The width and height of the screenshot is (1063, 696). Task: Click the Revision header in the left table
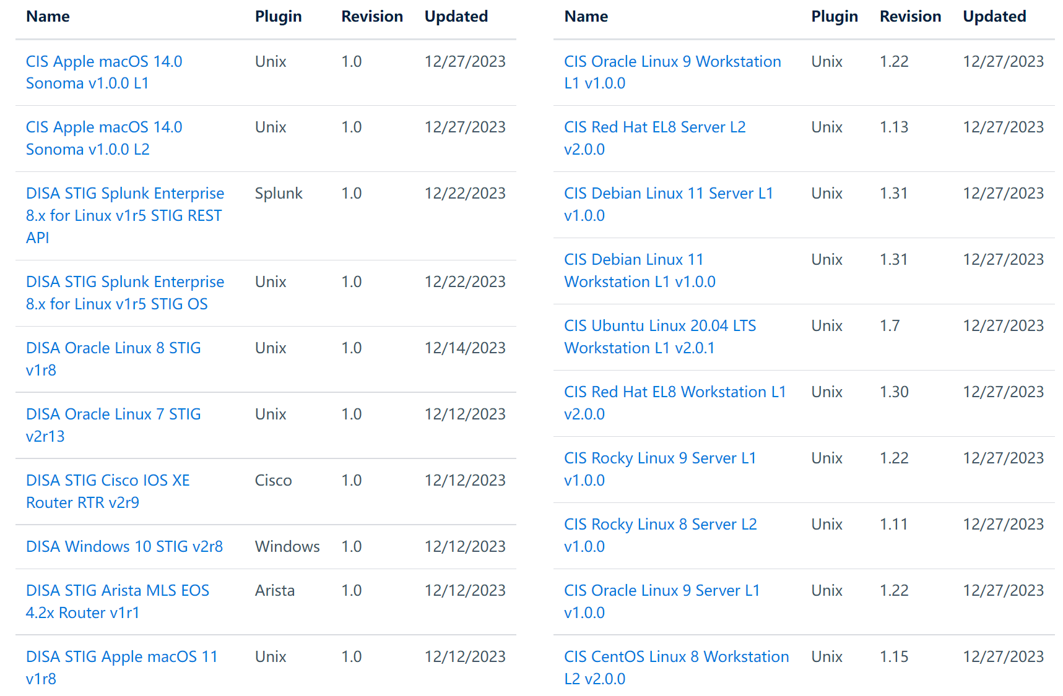[x=372, y=17]
